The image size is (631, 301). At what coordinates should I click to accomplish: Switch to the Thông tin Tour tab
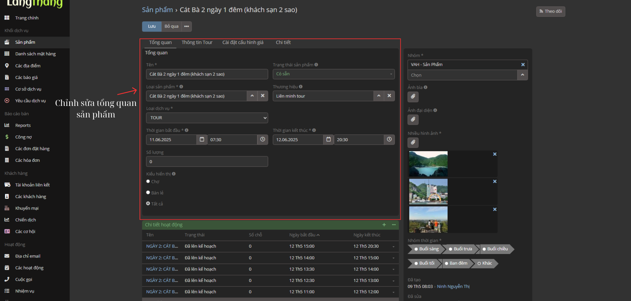197,42
